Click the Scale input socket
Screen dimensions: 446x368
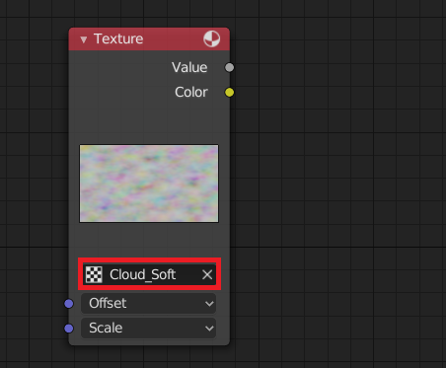[69, 329]
